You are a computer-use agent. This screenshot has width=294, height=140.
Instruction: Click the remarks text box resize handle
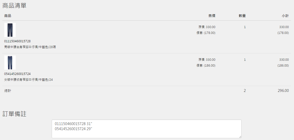point(240,136)
